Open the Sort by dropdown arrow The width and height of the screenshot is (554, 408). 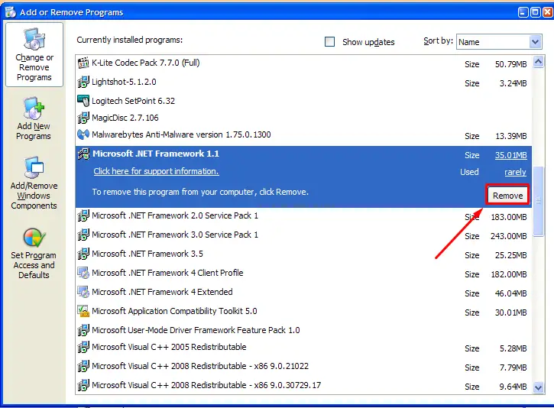point(535,42)
